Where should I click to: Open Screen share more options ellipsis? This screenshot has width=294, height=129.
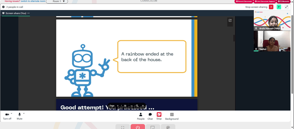coord(29,13)
